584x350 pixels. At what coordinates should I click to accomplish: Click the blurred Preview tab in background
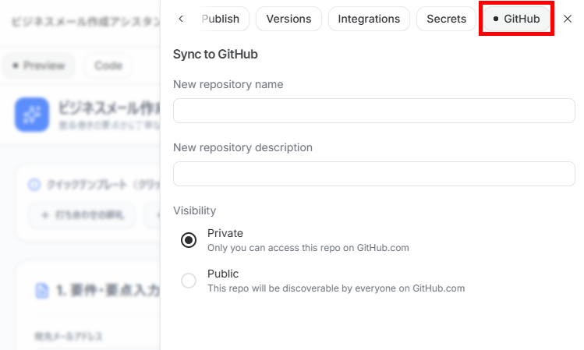[39, 65]
